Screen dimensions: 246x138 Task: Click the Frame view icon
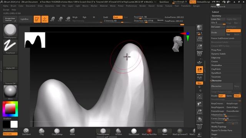[x=199, y=96]
